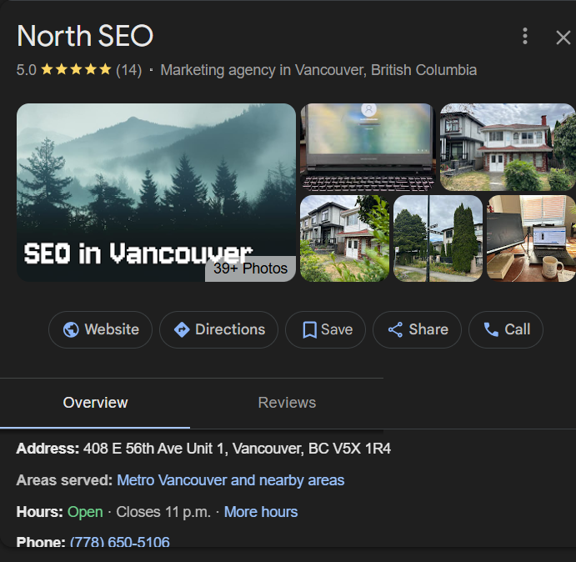Open the tall cedar tree street photo
The height and width of the screenshot is (562, 576).
coord(438,238)
